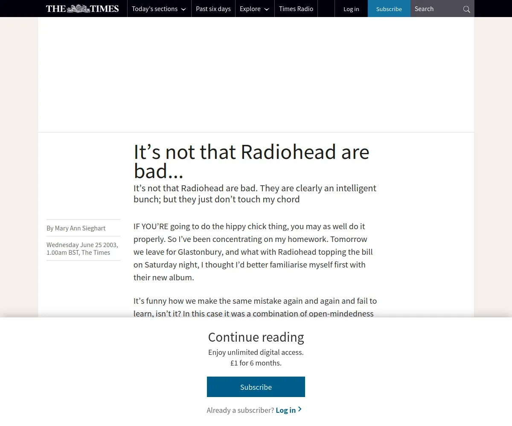Click the standfirst "They are clearly an intelligent bunch"
Viewport: 512px width, 426px height.
[x=255, y=194]
